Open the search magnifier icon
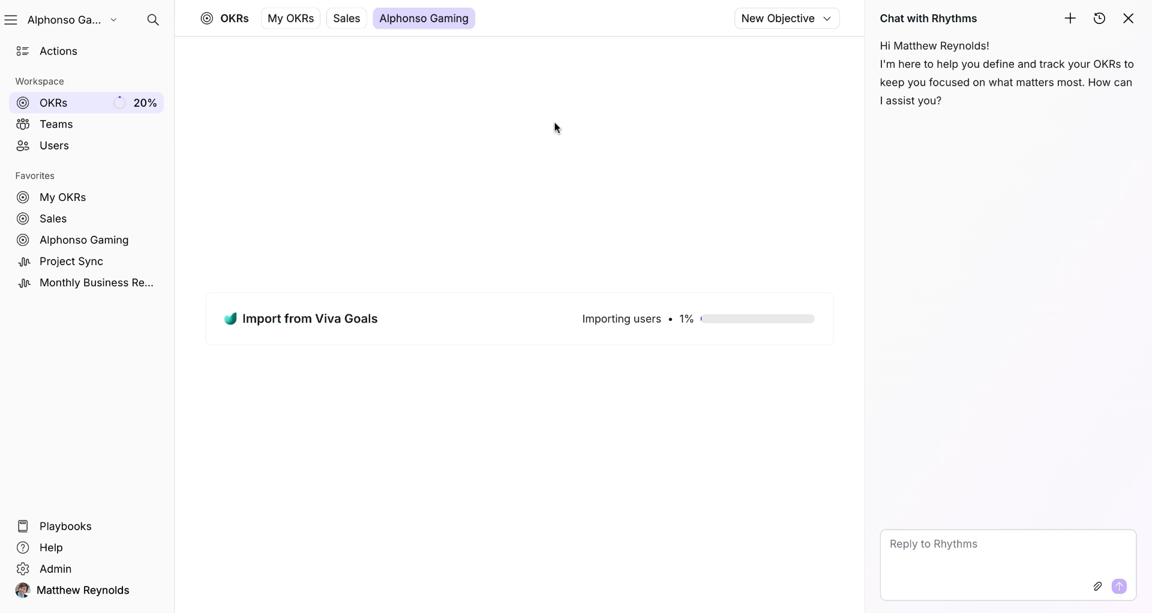The height and width of the screenshot is (613, 1152). [x=153, y=20]
